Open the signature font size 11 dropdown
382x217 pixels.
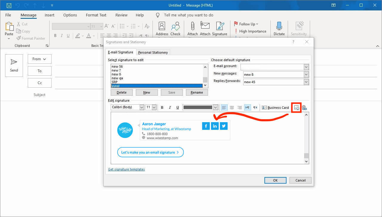pos(154,107)
